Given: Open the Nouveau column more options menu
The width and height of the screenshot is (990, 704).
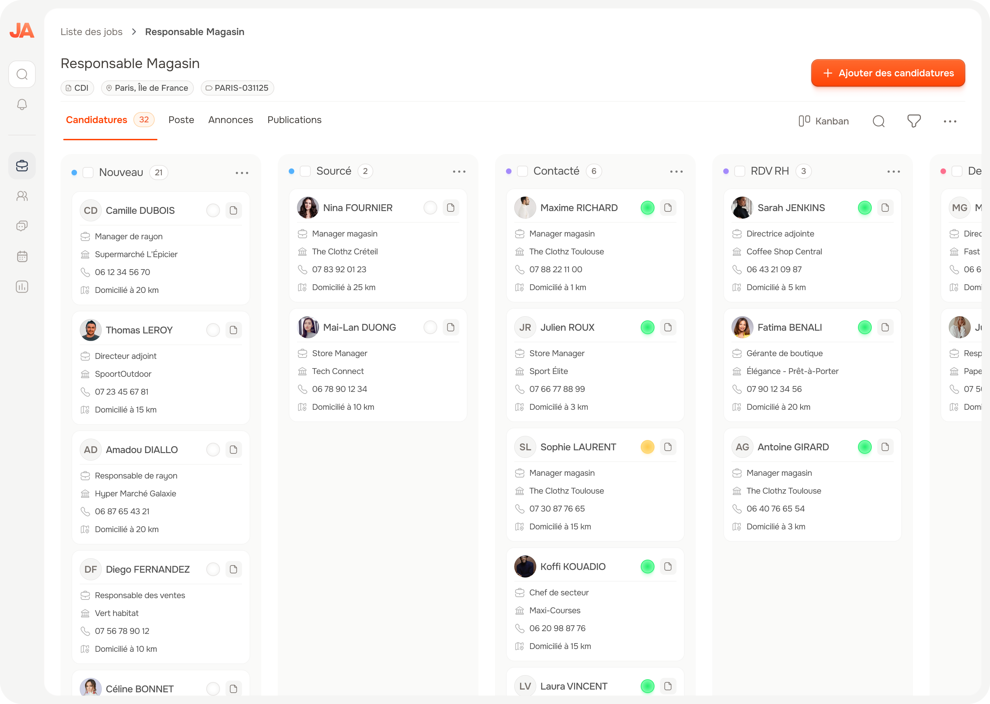Looking at the screenshot, I should pos(242,173).
